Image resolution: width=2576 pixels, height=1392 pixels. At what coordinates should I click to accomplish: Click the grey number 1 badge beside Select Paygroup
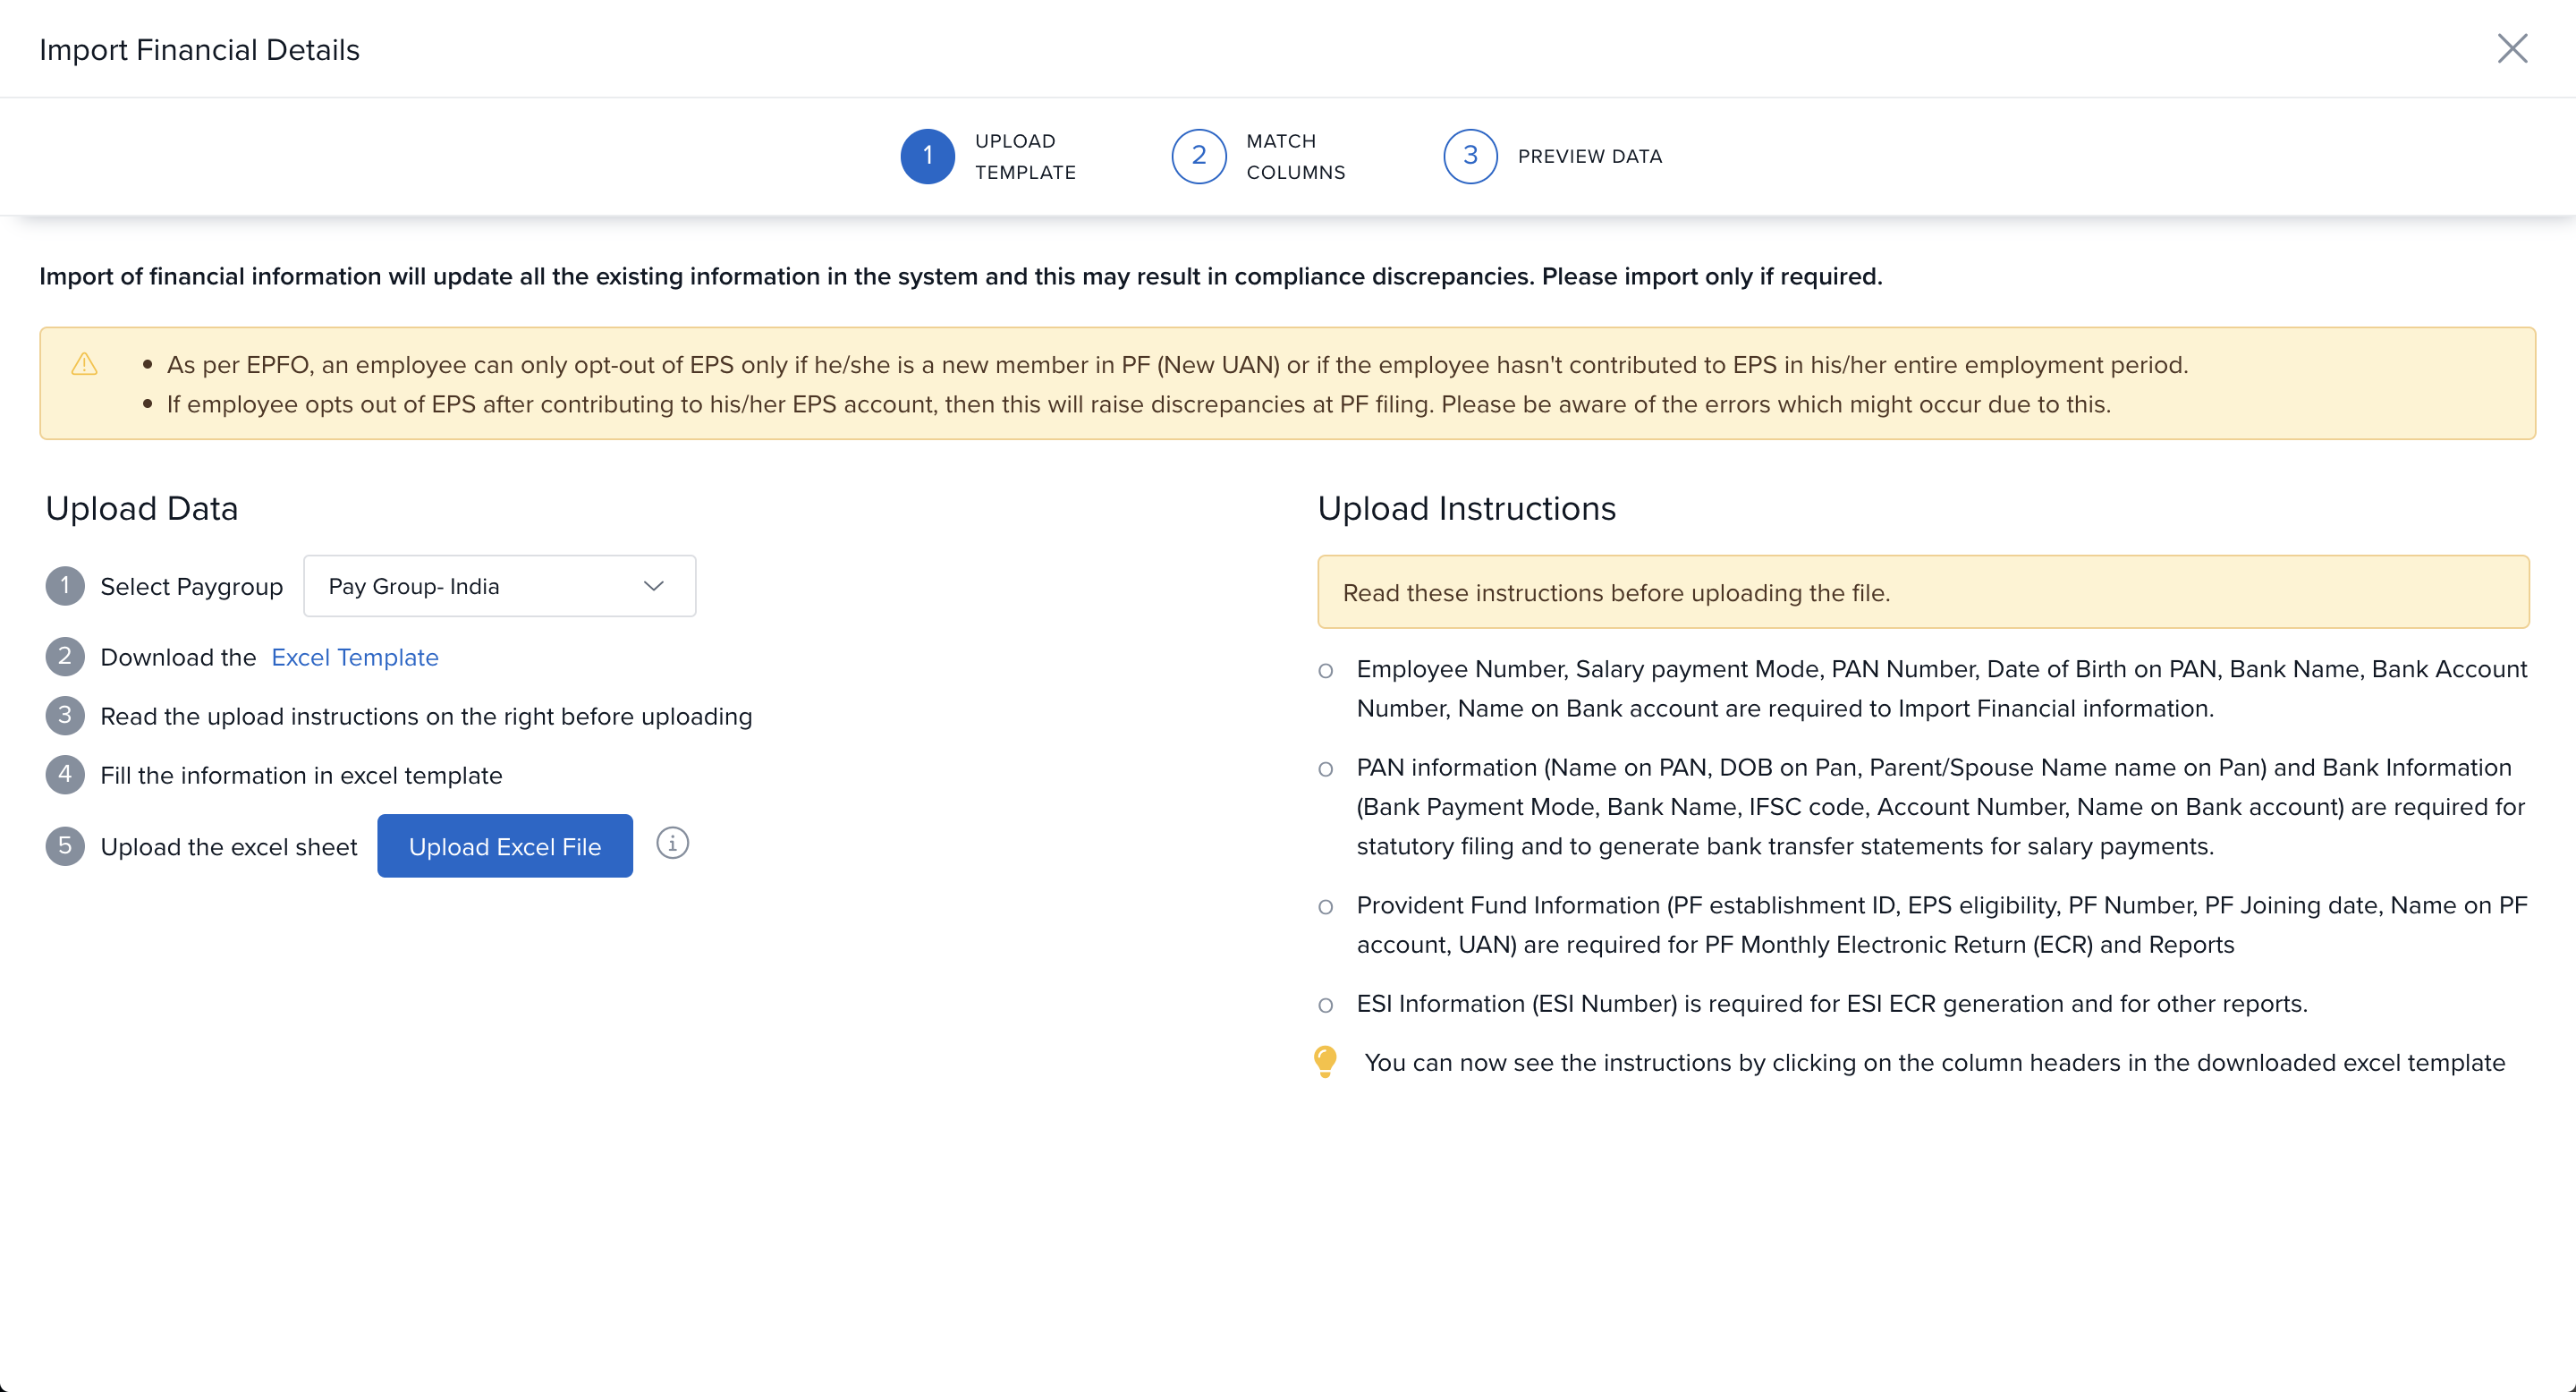(x=65, y=586)
